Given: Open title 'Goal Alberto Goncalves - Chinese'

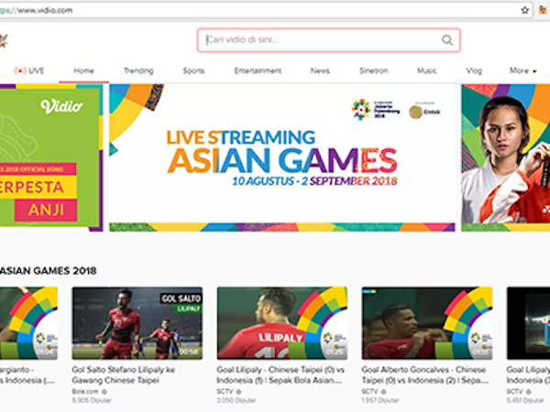Looking at the screenshot, I should coord(425,374).
